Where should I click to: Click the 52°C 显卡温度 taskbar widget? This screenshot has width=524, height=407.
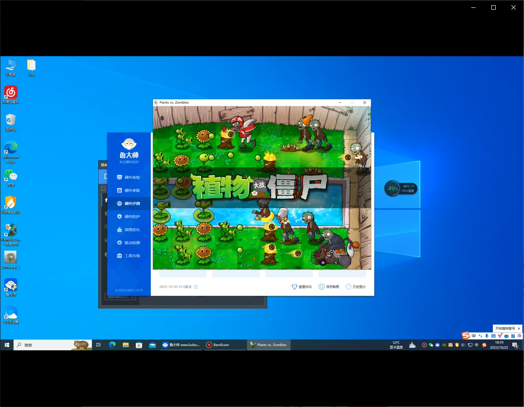pos(396,345)
